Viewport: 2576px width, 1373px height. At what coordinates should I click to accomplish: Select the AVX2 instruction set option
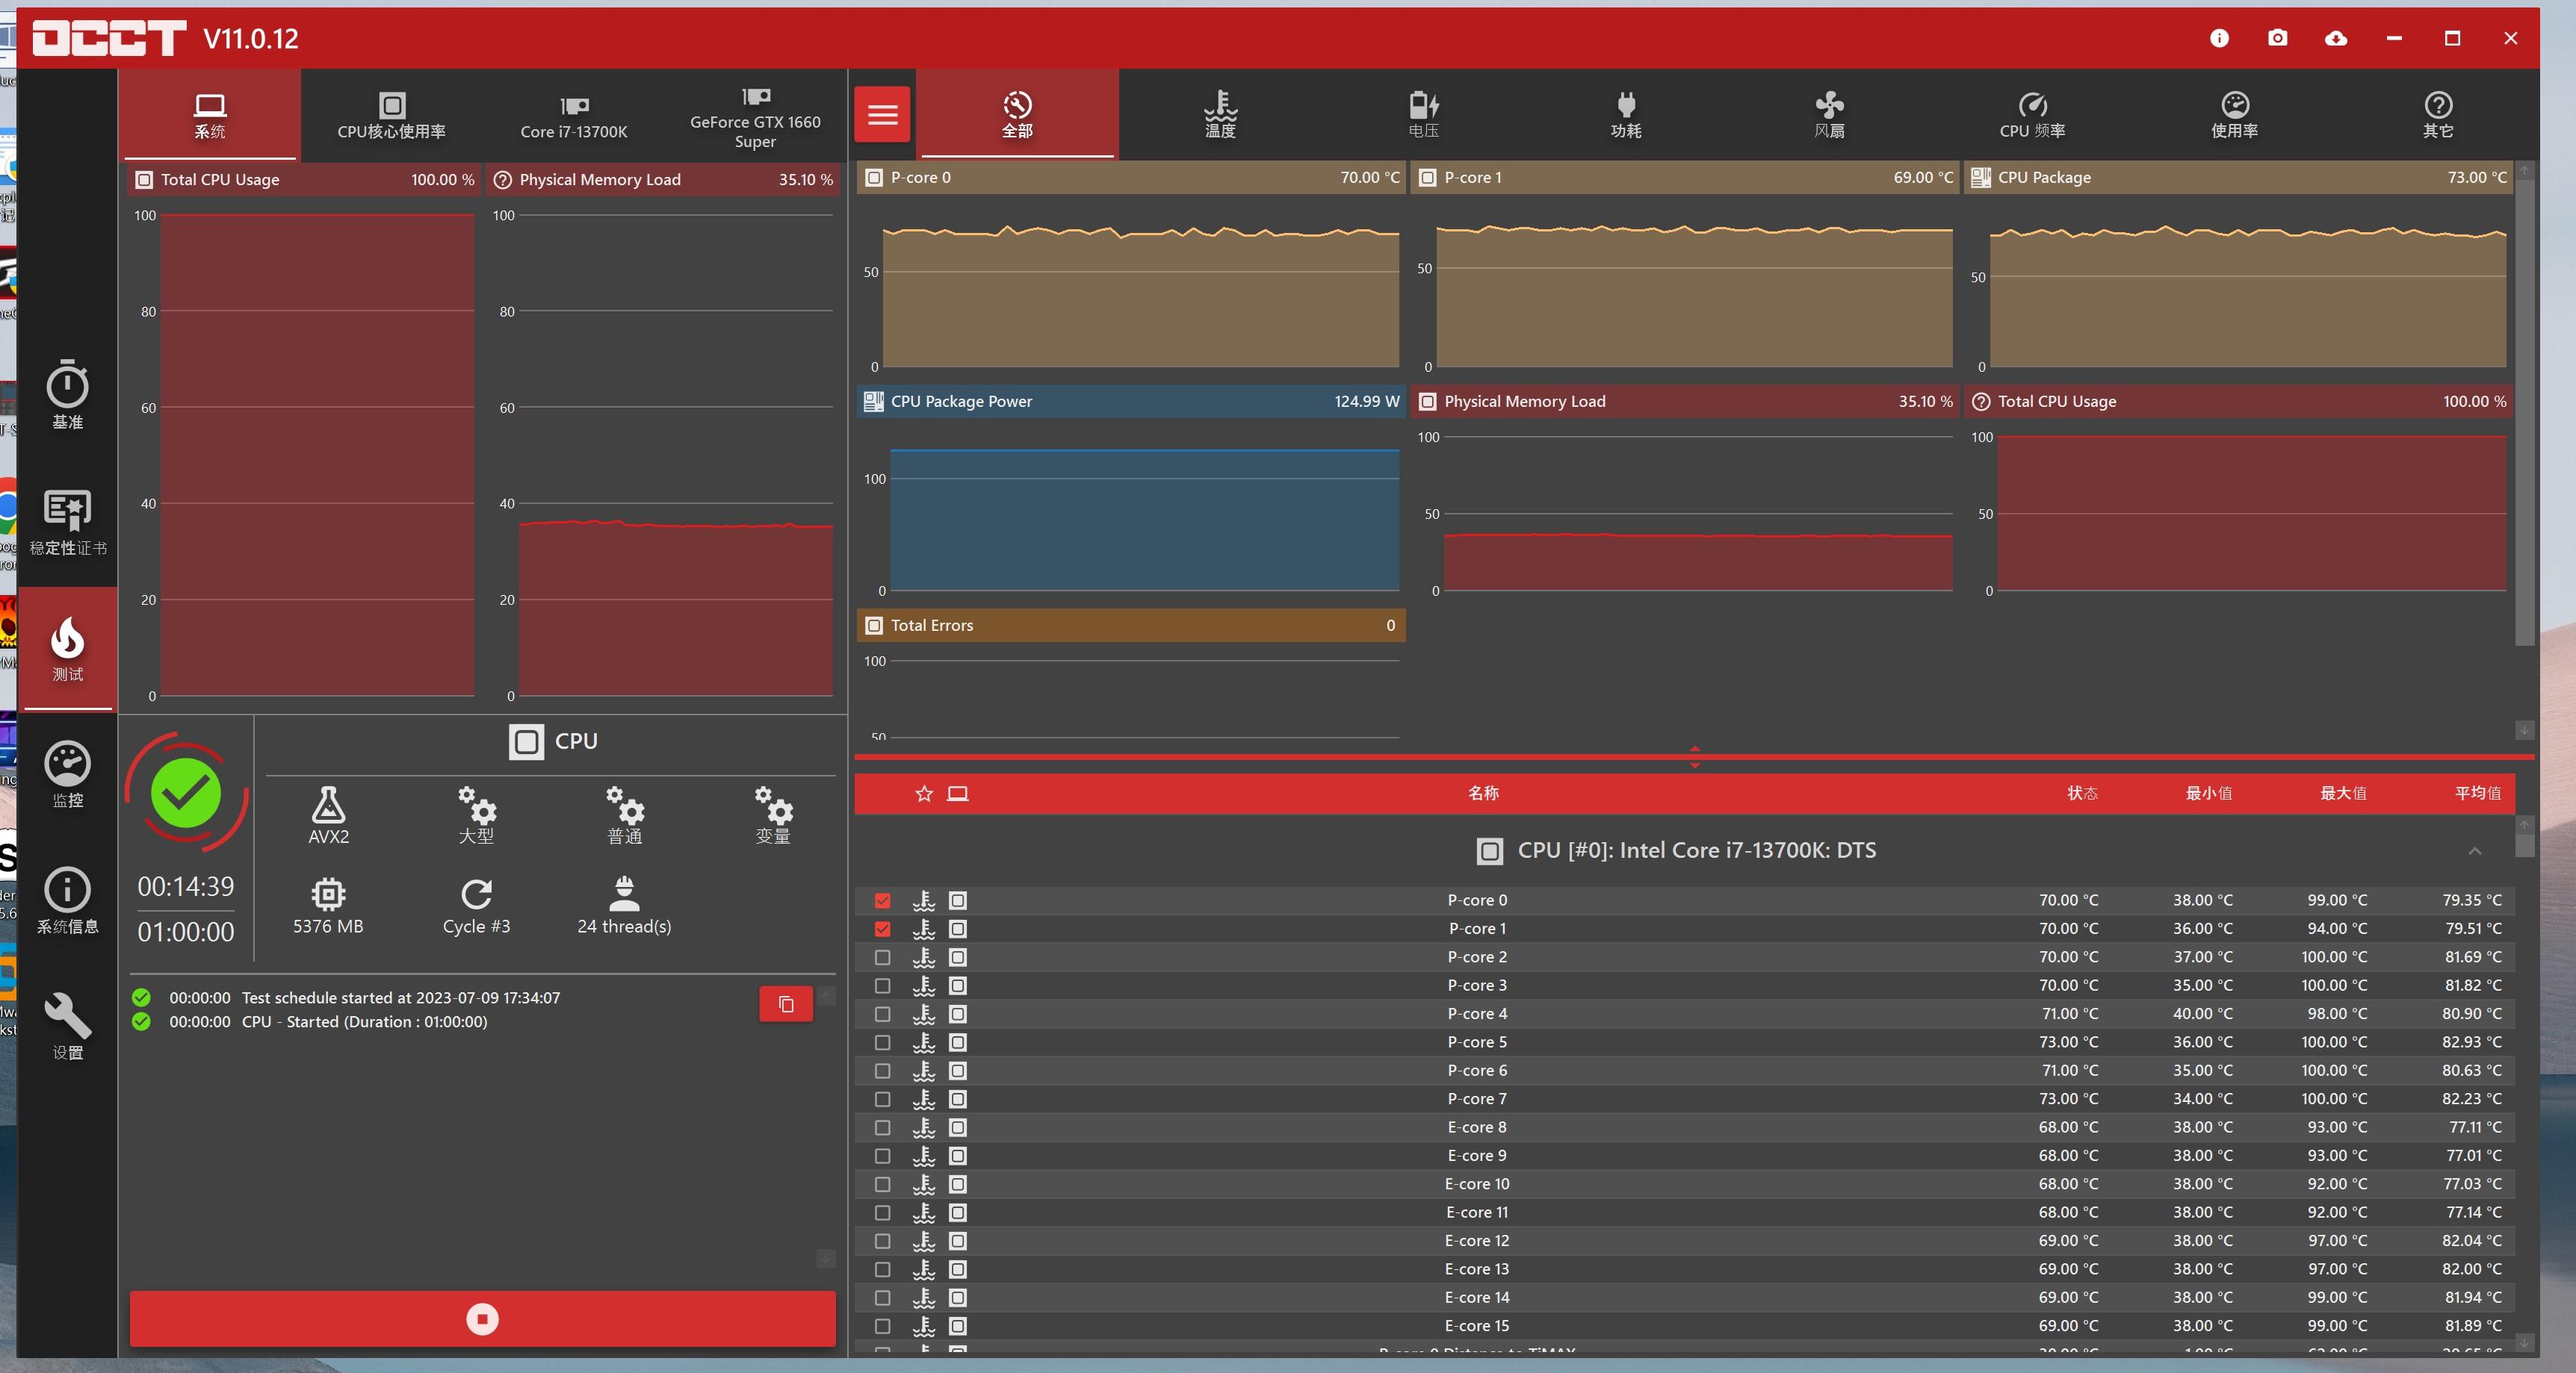point(328,815)
